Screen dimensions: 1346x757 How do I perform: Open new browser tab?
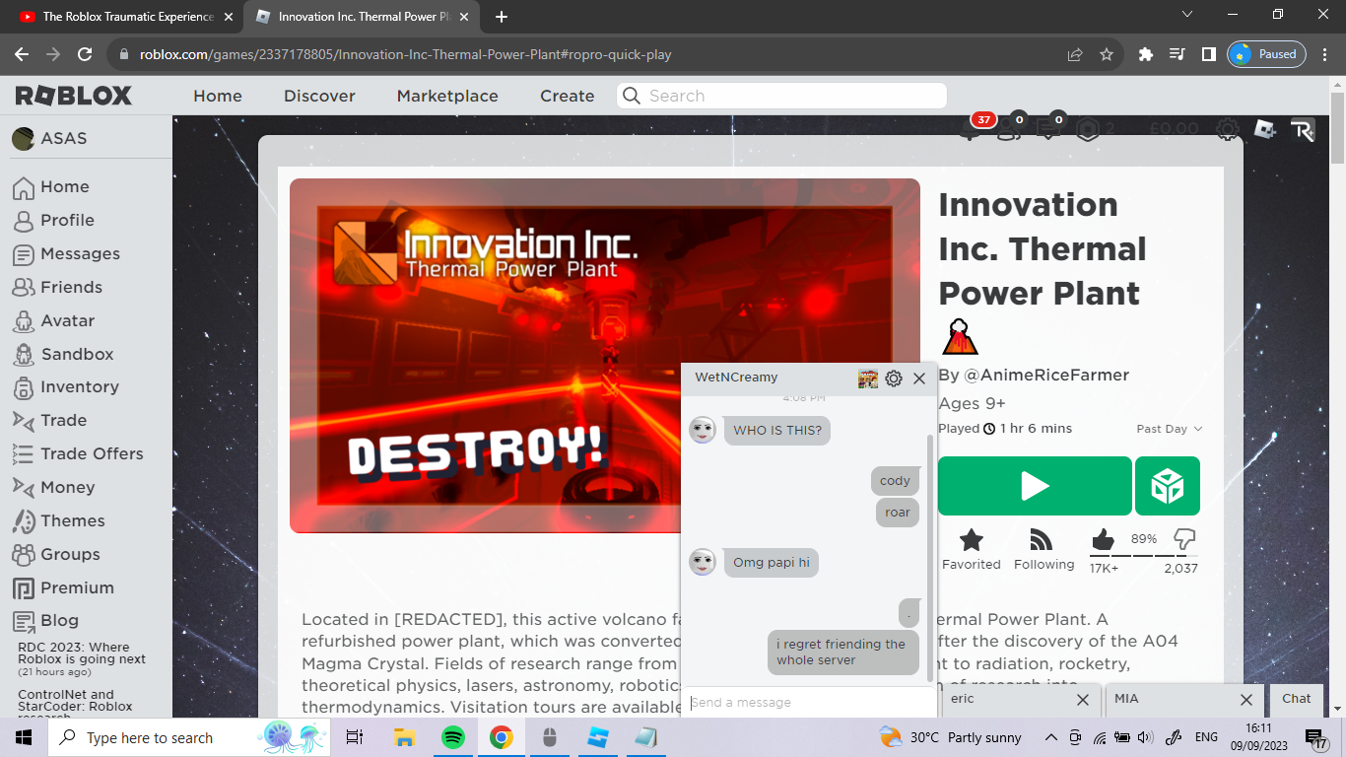click(x=501, y=17)
